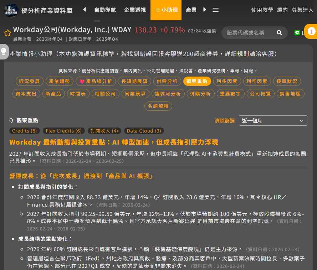Select the 產品線分析 topic button
Image resolution: width=317 pixels, height=270 pixels.
tap(96, 81)
